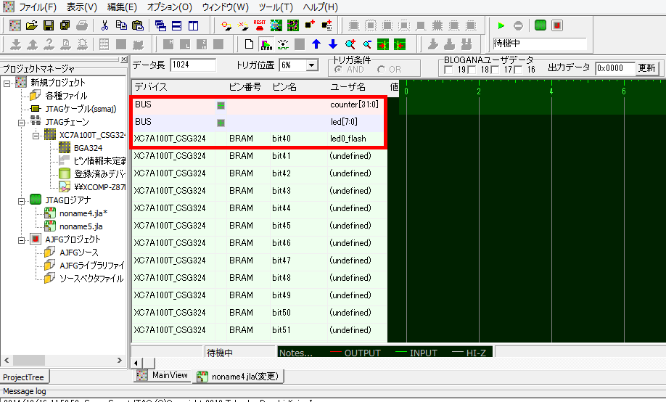
Task: Check the box for user data 16
Action: (x=517, y=70)
